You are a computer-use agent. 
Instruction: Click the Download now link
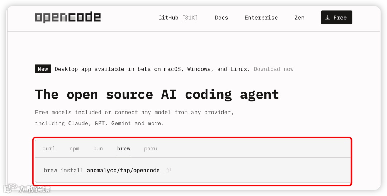coord(273,69)
